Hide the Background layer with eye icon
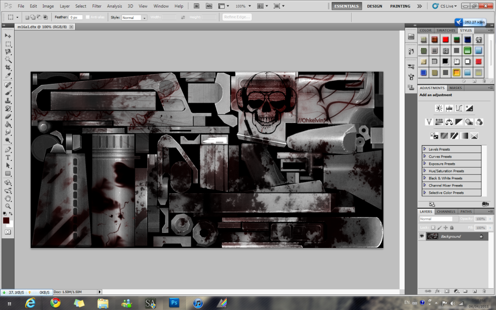Screen dimensions: 496x310 [422, 236]
